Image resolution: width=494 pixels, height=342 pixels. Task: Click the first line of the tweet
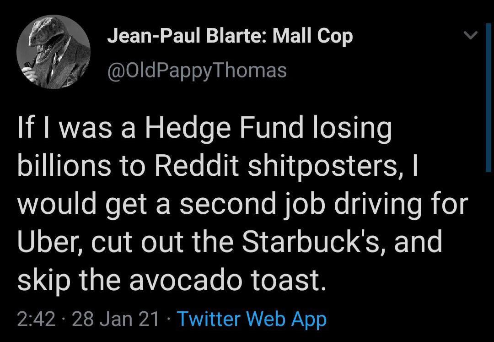click(206, 127)
